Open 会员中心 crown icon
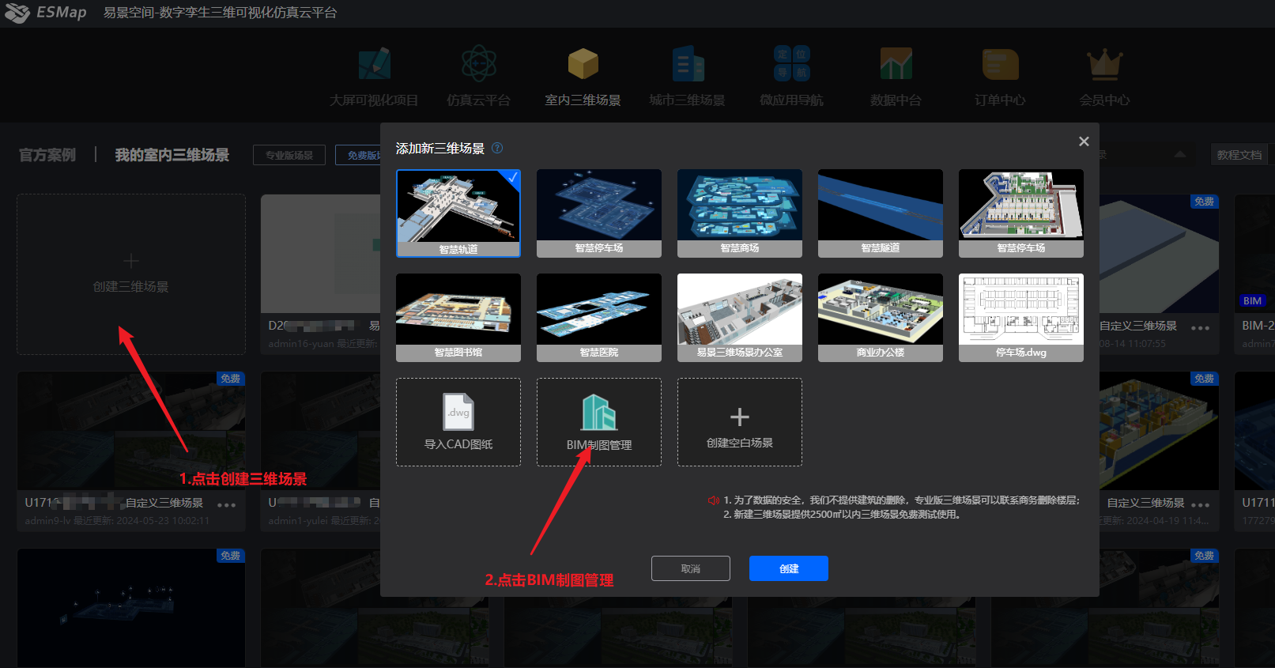Viewport: 1275px width, 668px height. (1104, 64)
